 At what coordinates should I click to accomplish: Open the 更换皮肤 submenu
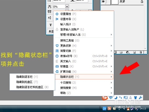pyautogui.click(x=84, y=46)
